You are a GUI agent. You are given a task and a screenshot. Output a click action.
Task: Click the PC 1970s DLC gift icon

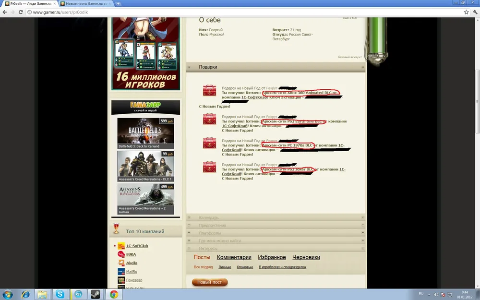coord(209,143)
